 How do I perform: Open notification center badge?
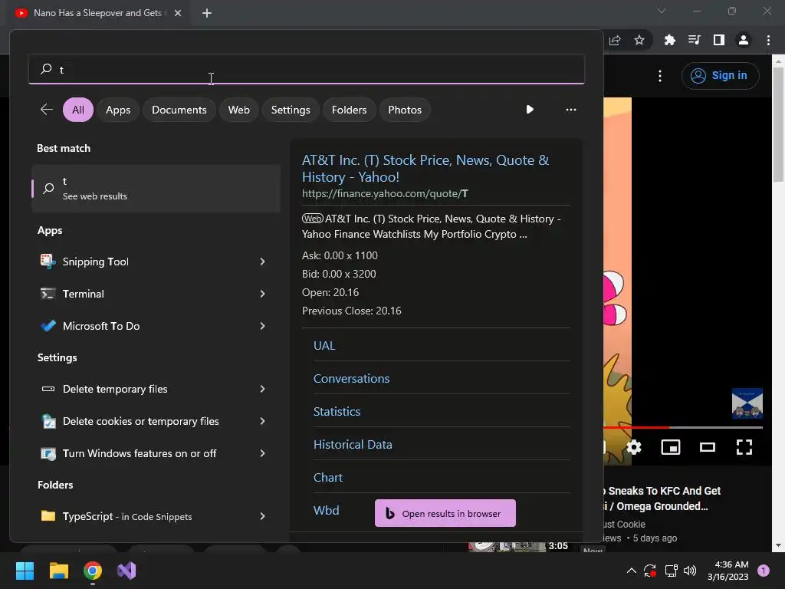[x=764, y=571]
